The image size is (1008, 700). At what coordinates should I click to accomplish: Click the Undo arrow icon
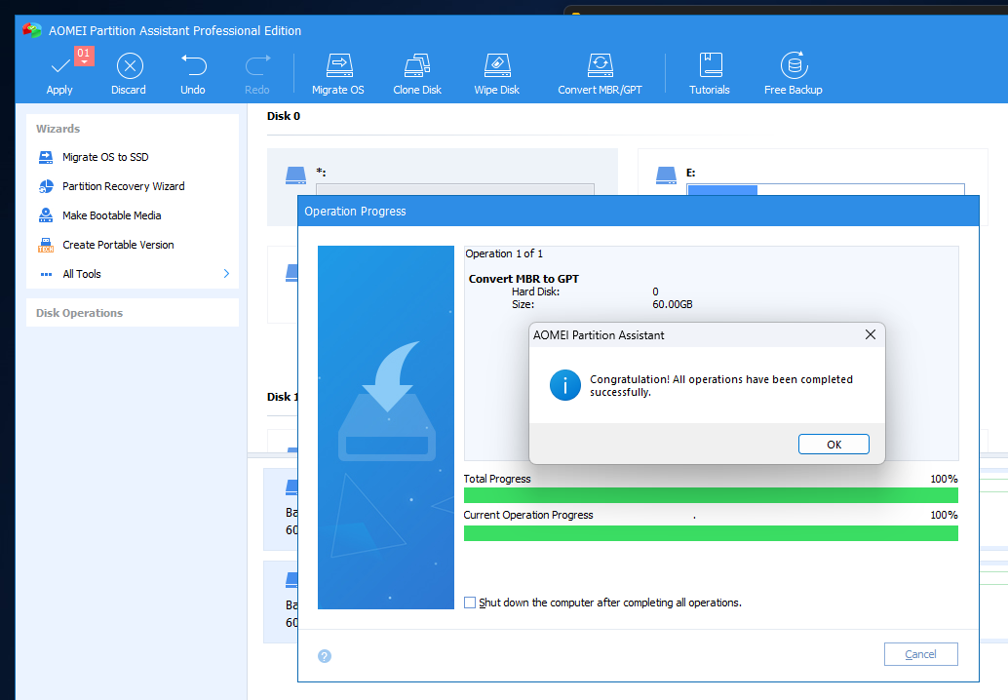click(x=193, y=65)
